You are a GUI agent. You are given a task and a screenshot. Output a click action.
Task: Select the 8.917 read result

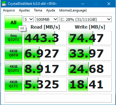(x=45, y=69)
